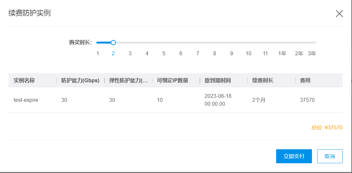Click the 弹性防护能力 column header
Viewport: 352px width, 173px height.
pyautogui.click(x=128, y=81)
